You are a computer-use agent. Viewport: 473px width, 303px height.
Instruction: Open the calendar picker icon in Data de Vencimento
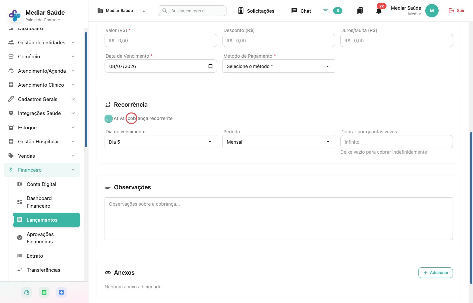[x=210, y=66]
